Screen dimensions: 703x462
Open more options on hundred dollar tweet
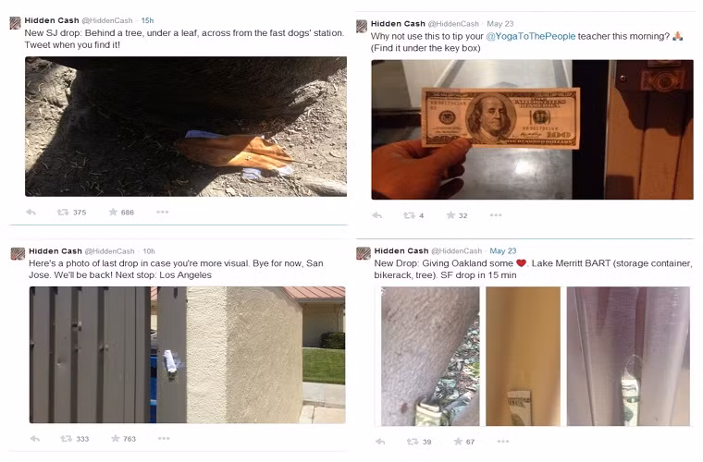pos(496,215)
